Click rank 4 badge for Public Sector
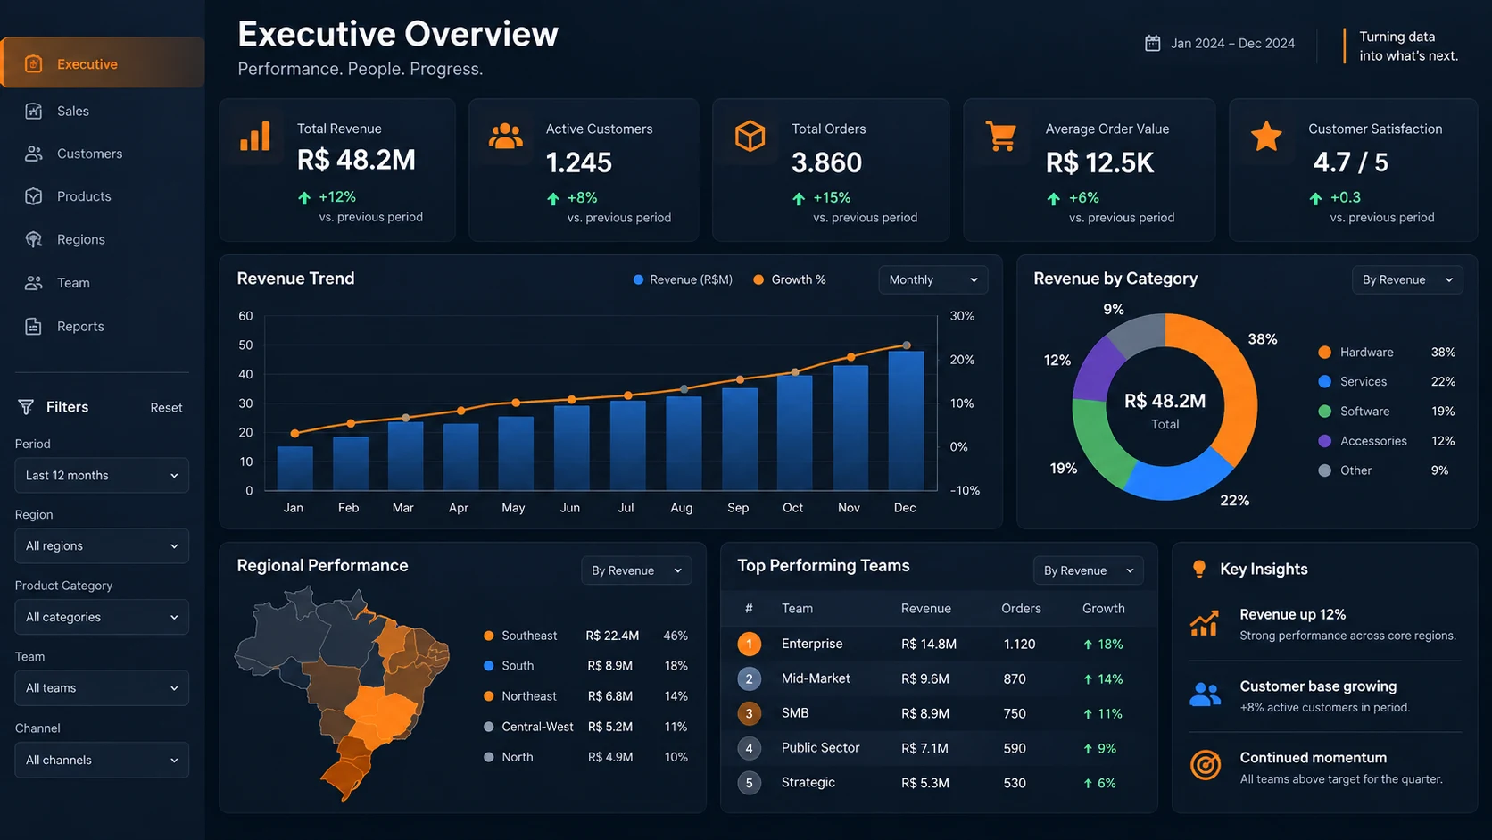This screenshot has height=840, width=1492. 750,748
